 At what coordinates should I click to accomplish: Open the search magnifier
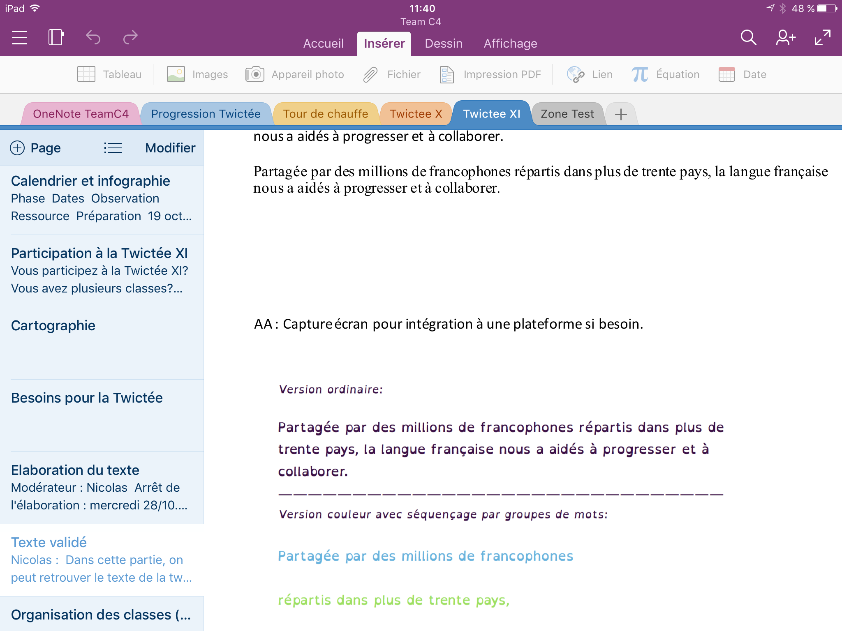click(748, 37)
